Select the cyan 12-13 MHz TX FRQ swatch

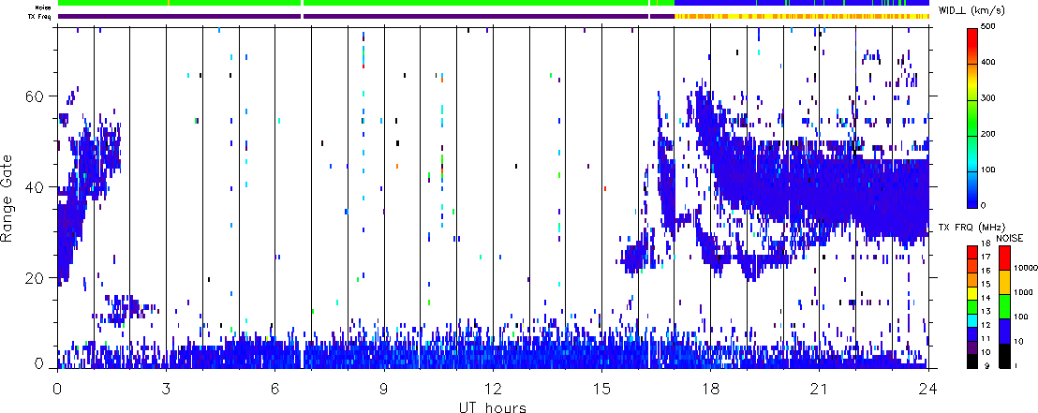(x=971, y=319)
